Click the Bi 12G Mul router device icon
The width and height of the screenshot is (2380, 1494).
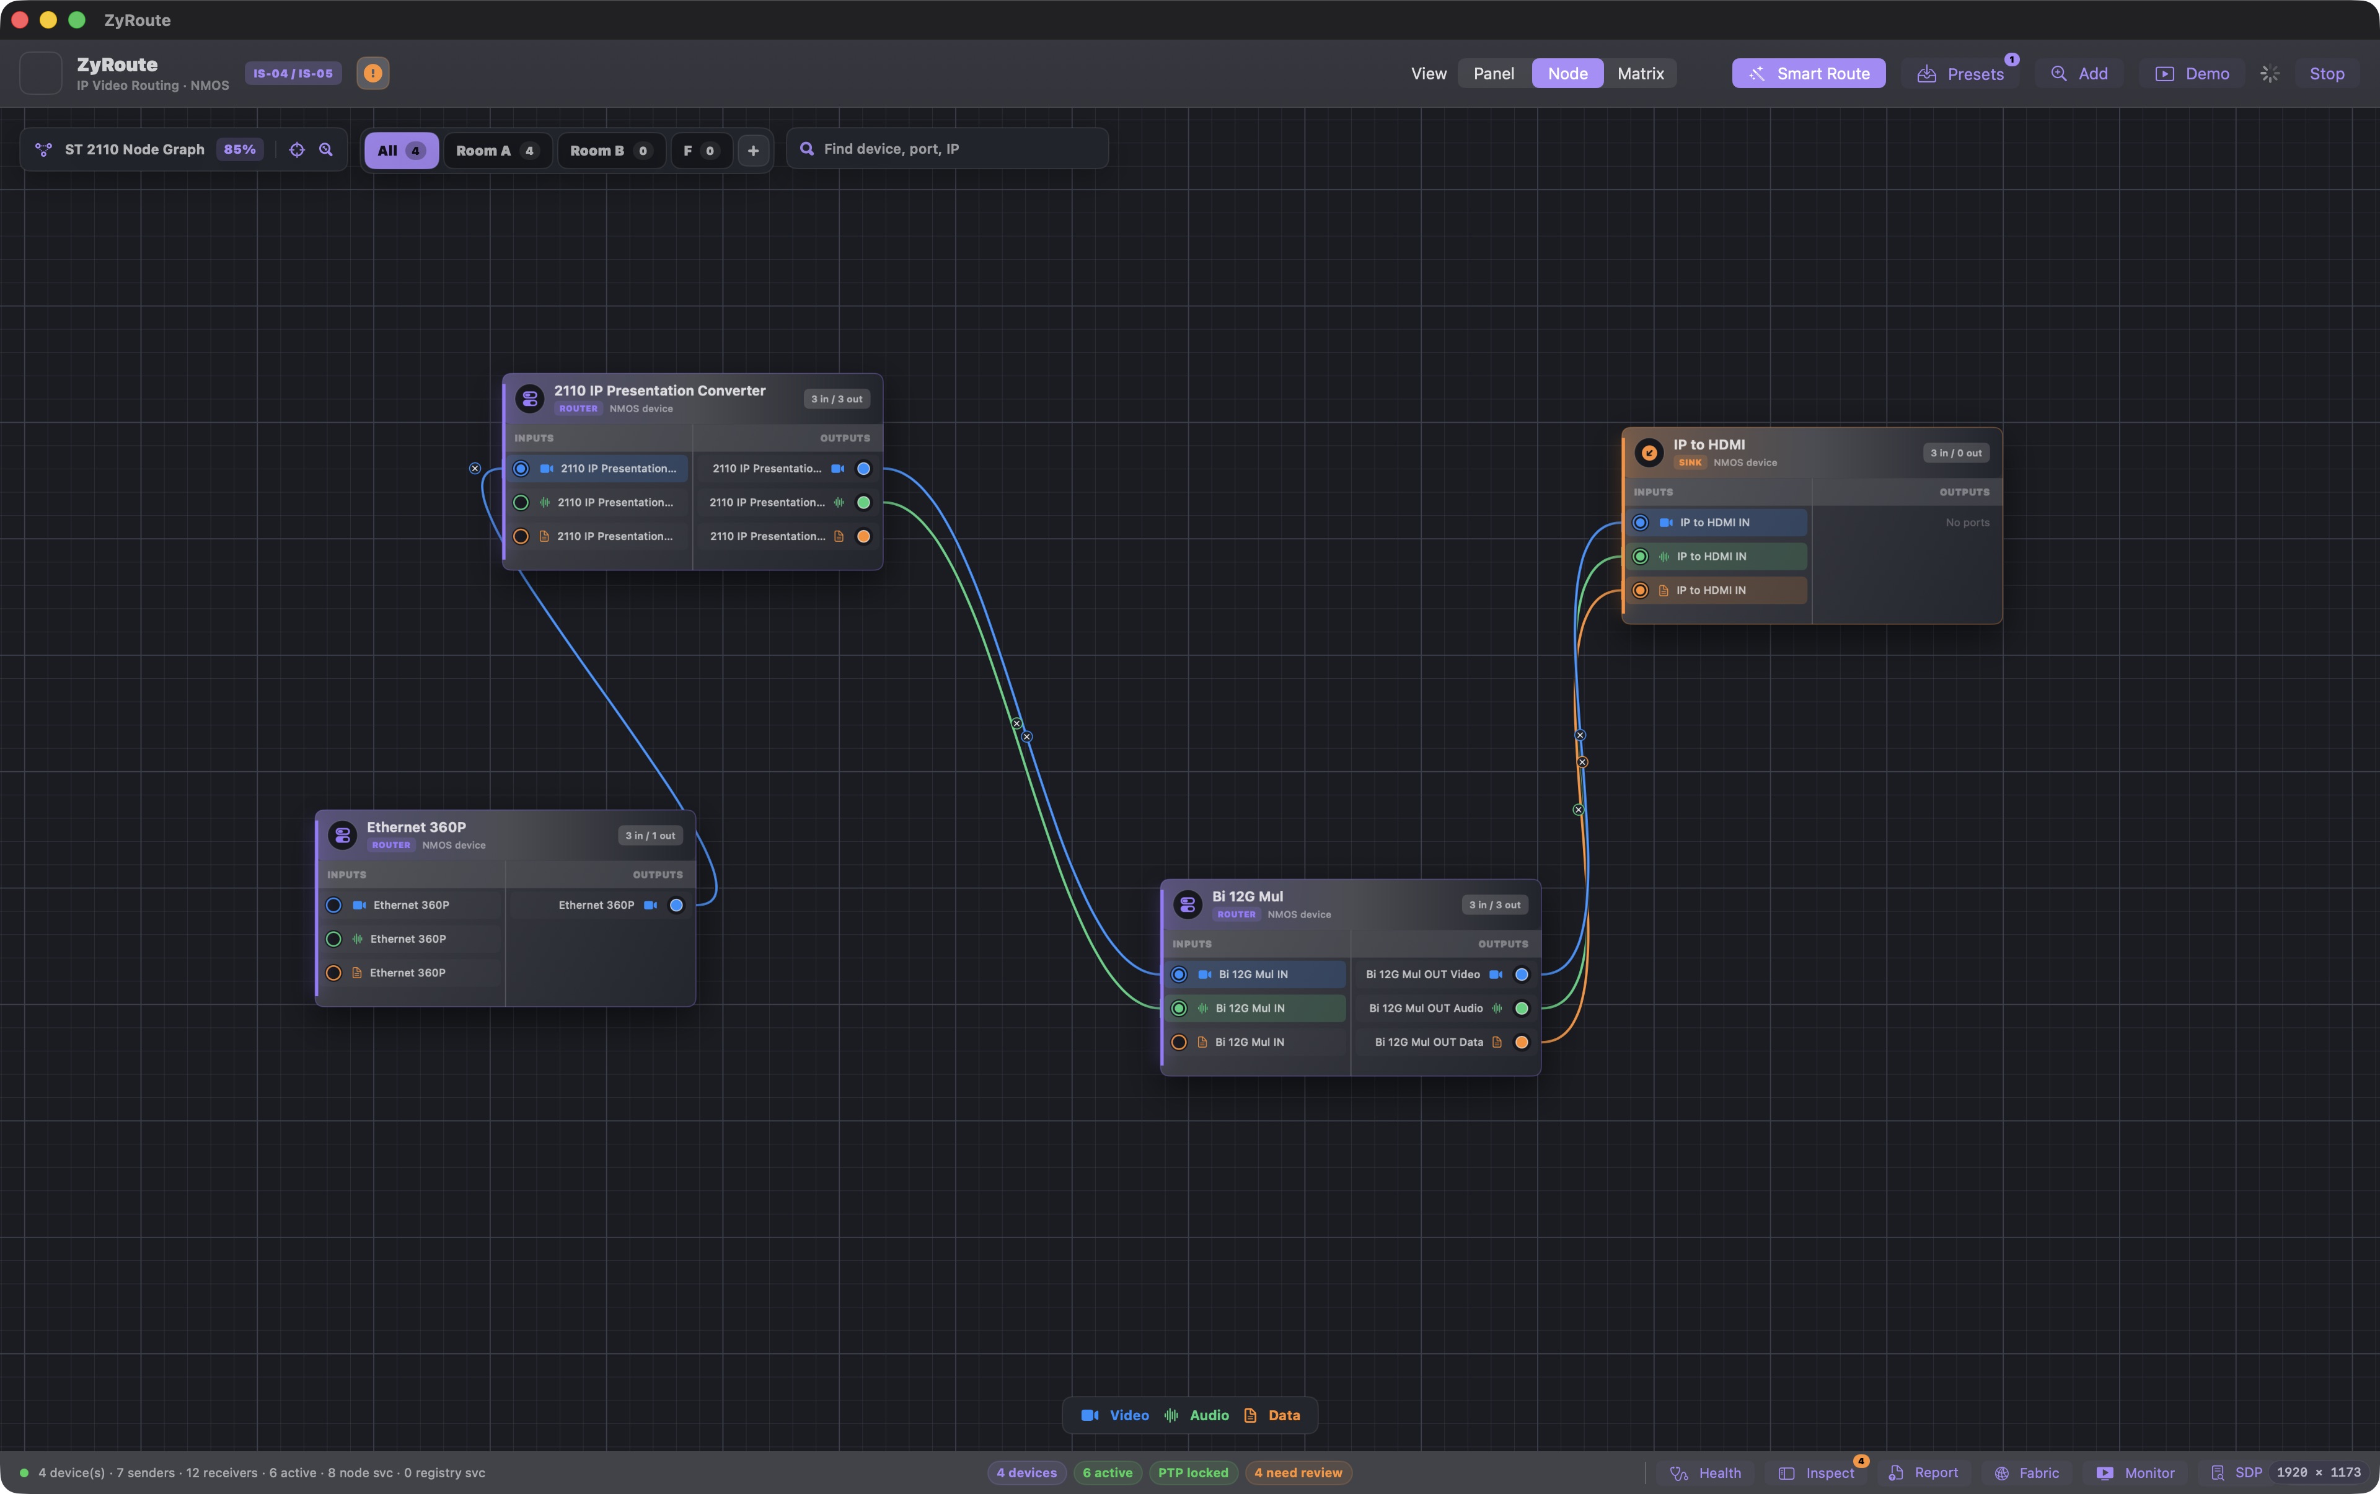point(1188,904)
